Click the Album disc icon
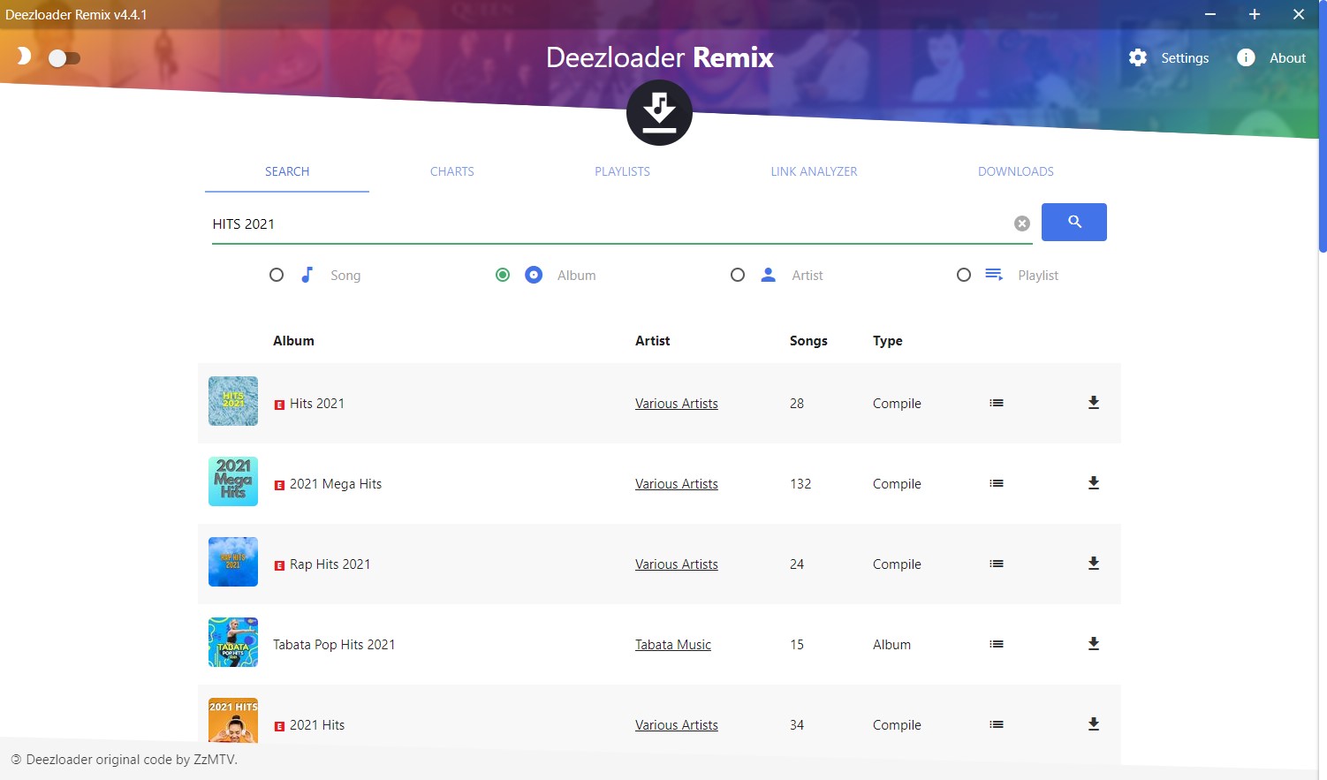Image resolution: width=1327 pixels, height=780 pixels. (x=534, y=275)
